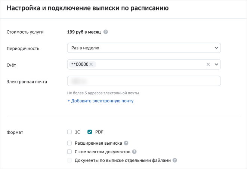This screenshot has height=169, width=247.
Task: Click the Настройка и подключение выписки heading
Action: tap(87, 8)
